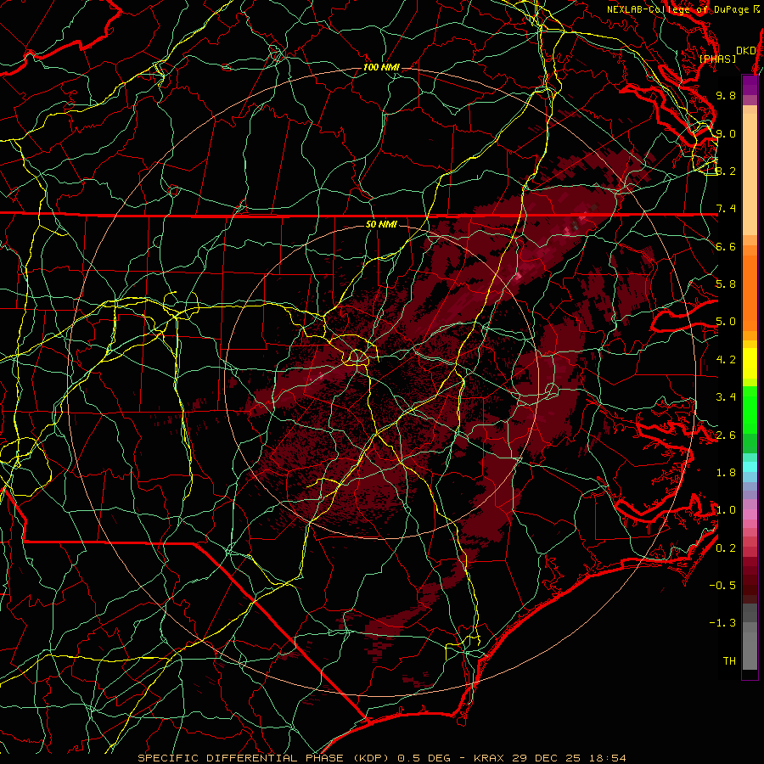This screenshot has width=764, height=764.
Task: Click the TH threshold label on the scale
Action: pyautogui.click(x=729, y=661)
